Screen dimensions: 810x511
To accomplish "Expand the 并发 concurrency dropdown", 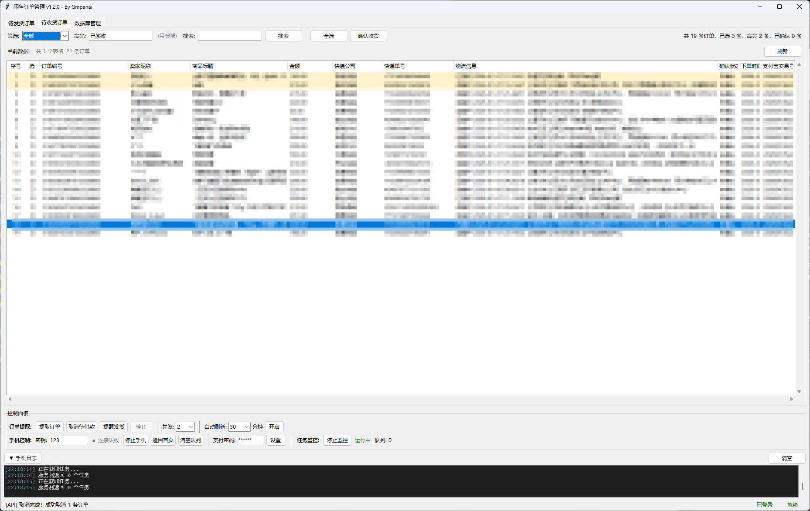I will [191, 427].
